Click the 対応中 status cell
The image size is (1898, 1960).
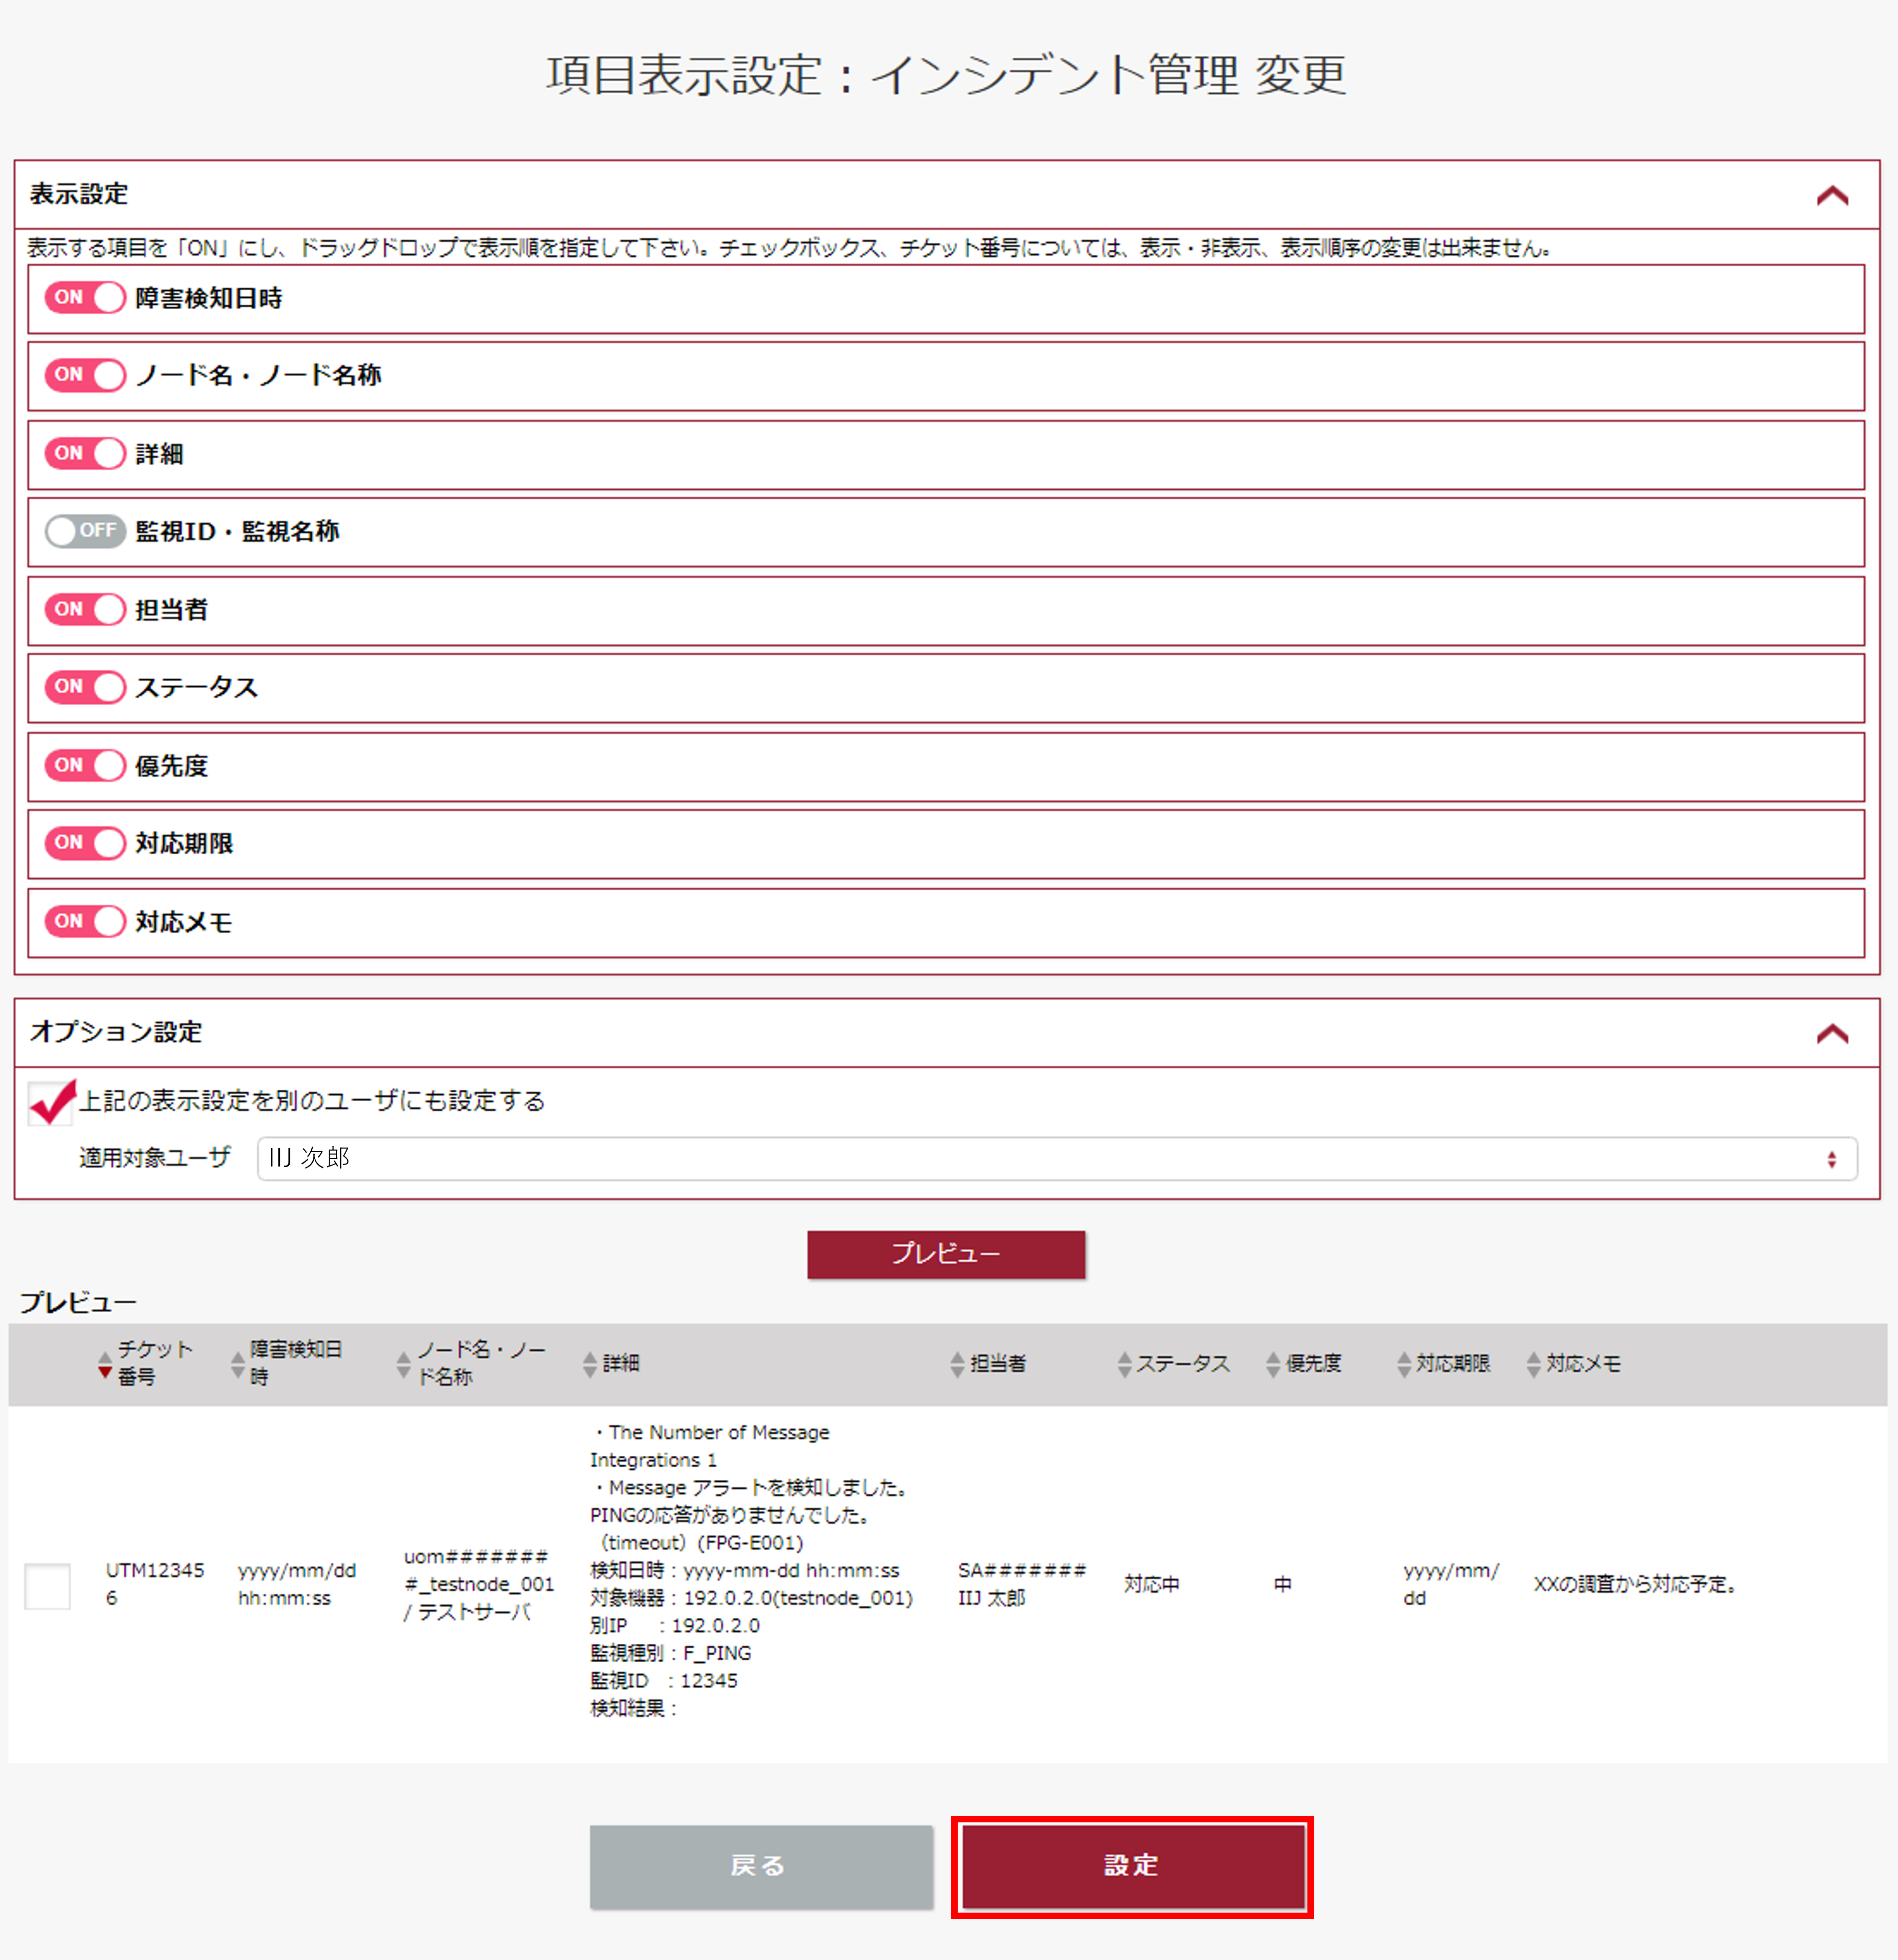point(1152,1585)
